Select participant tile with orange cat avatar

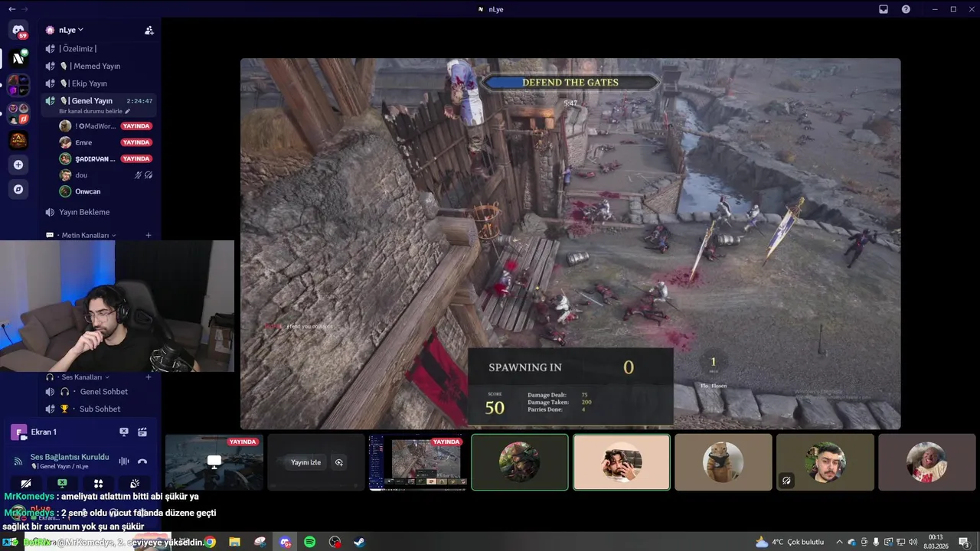coord(724,462)
